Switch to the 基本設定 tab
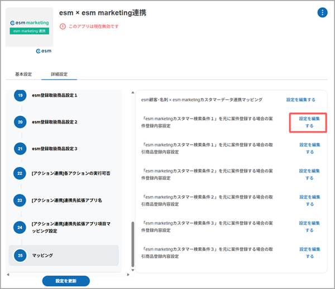Viewport: 335px width, 289px height. pos(23,74)
